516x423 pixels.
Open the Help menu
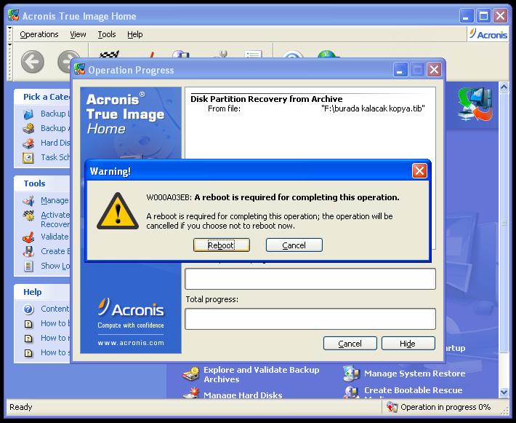click(x=135, y=34)
